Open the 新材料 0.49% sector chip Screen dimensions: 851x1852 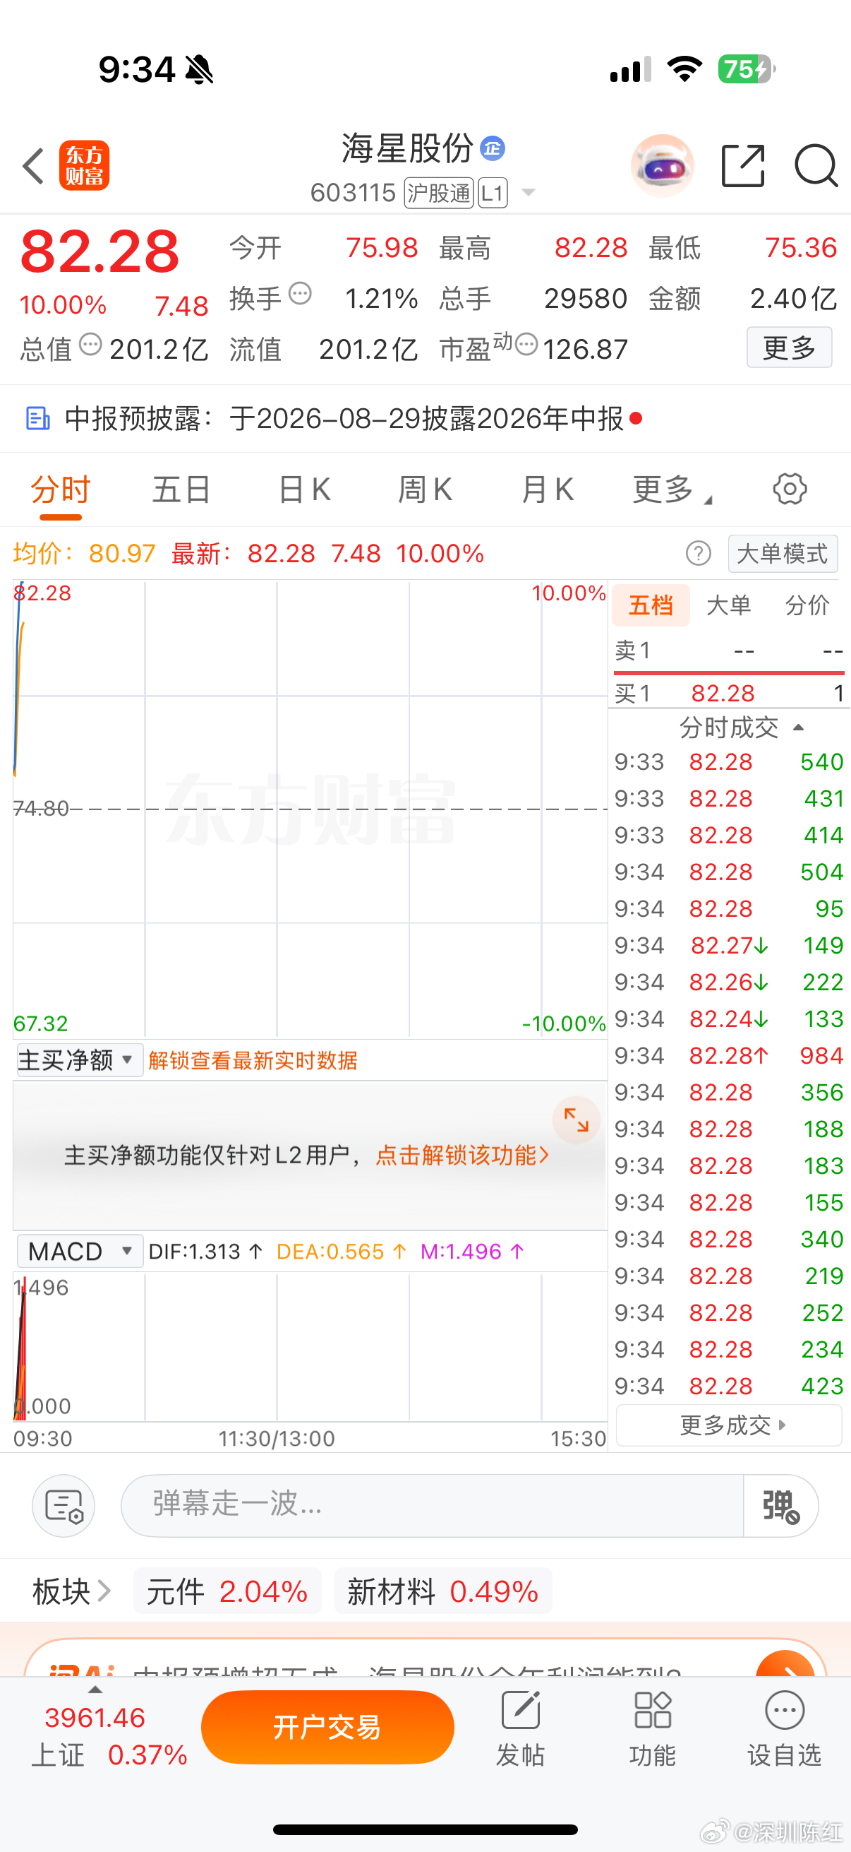(442, 1591)
